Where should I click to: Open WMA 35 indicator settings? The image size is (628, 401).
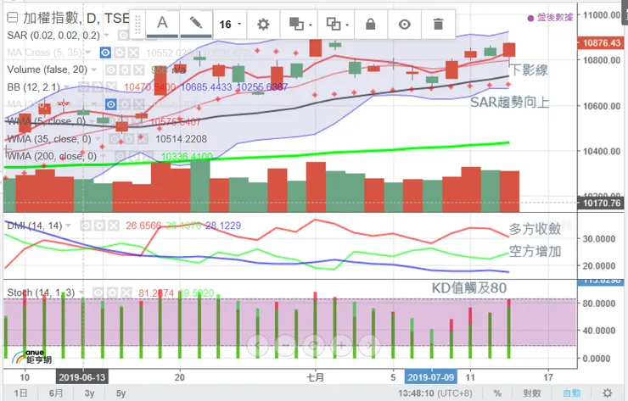pos(128,139)
